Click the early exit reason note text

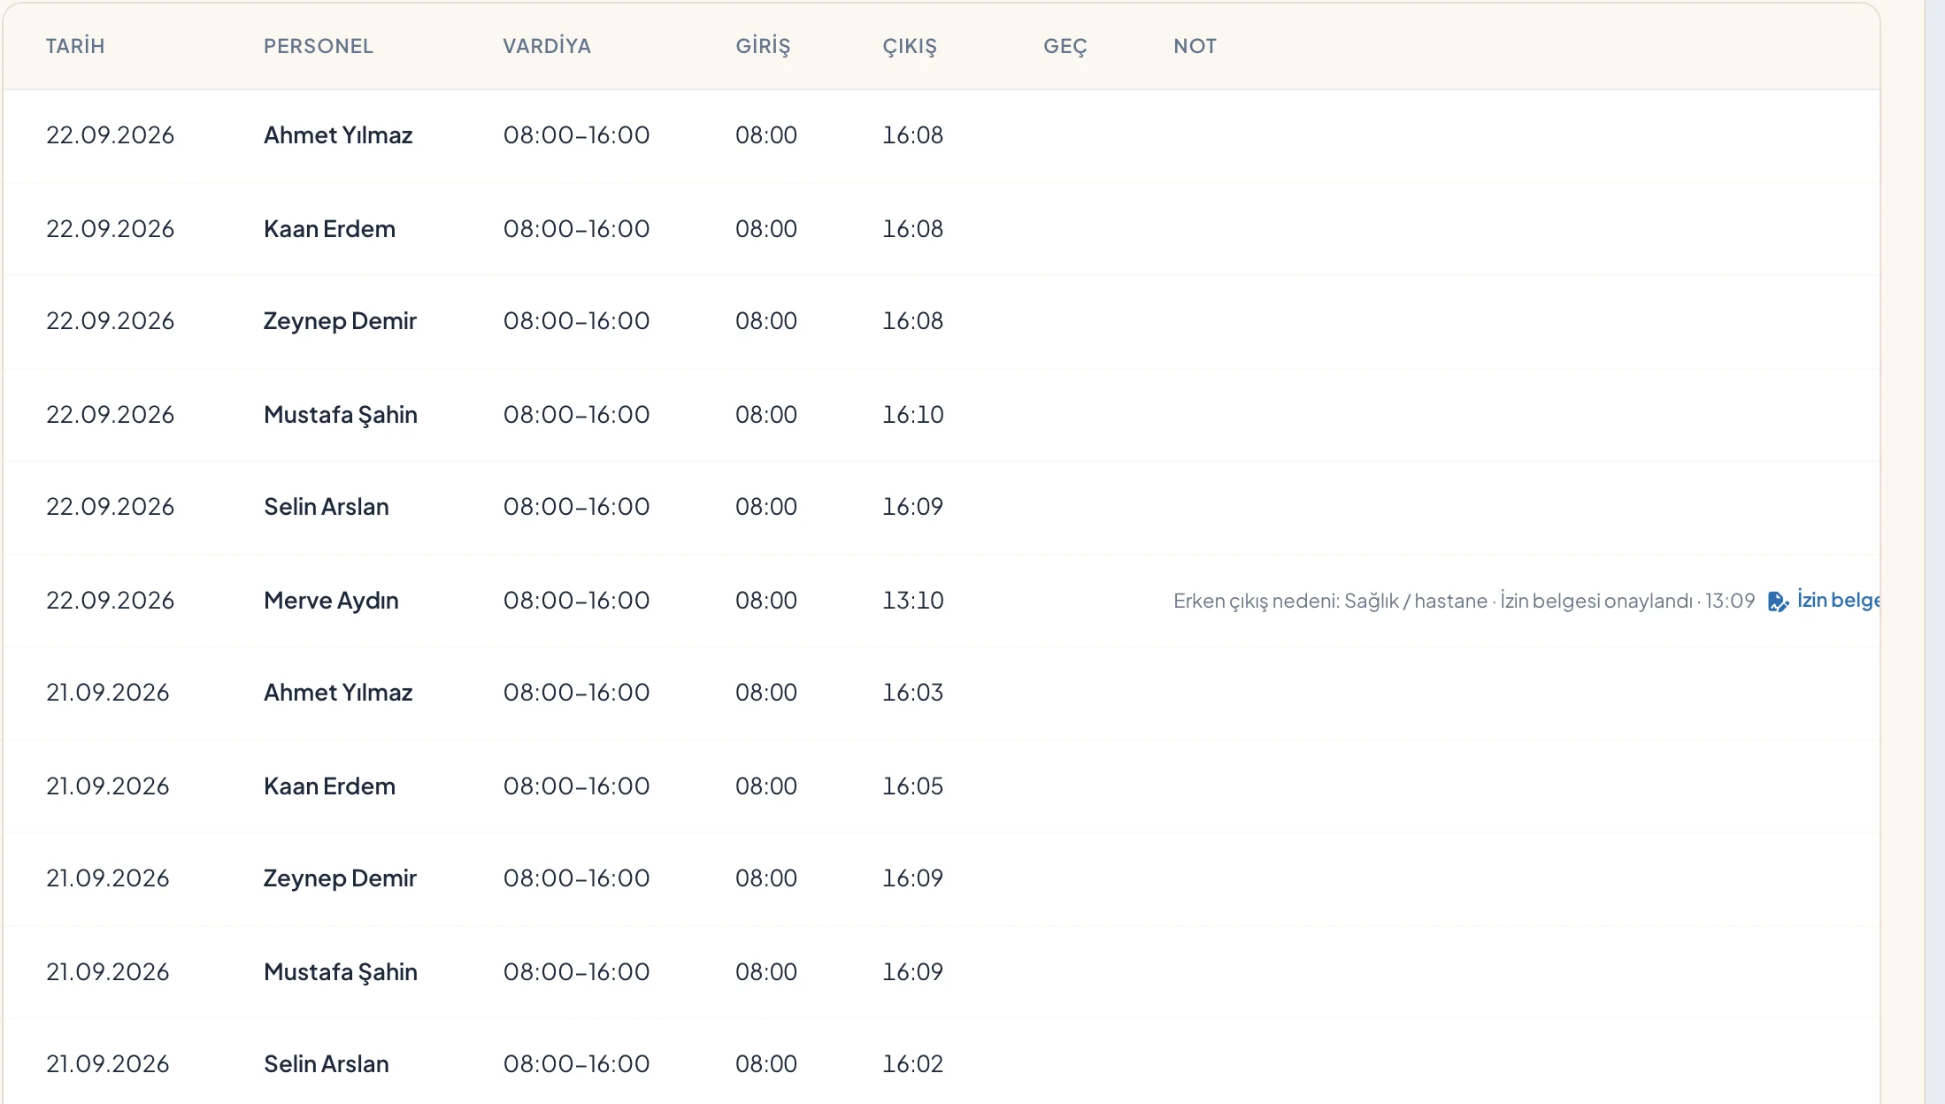1464,602
